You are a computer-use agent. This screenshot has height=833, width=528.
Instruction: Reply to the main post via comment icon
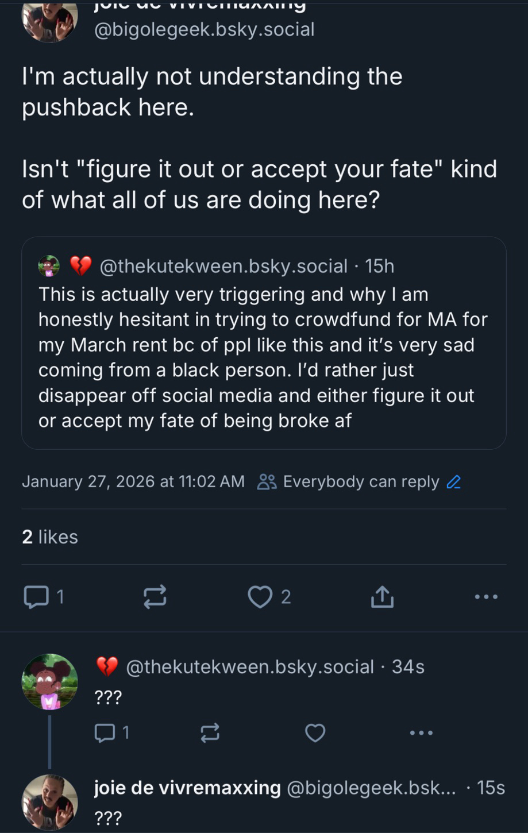37,597
